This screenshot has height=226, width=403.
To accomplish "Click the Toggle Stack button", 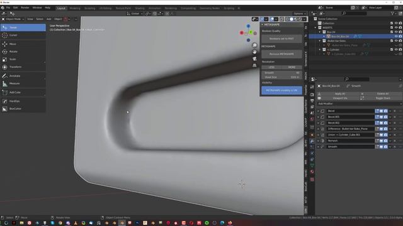I will (383, 98).
